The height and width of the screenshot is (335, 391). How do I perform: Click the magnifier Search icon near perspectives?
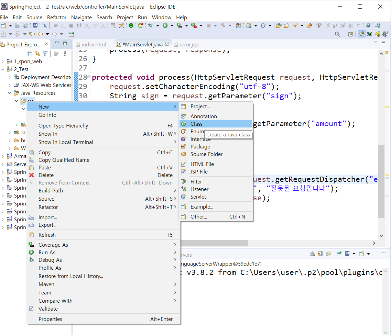click(337, 34)
